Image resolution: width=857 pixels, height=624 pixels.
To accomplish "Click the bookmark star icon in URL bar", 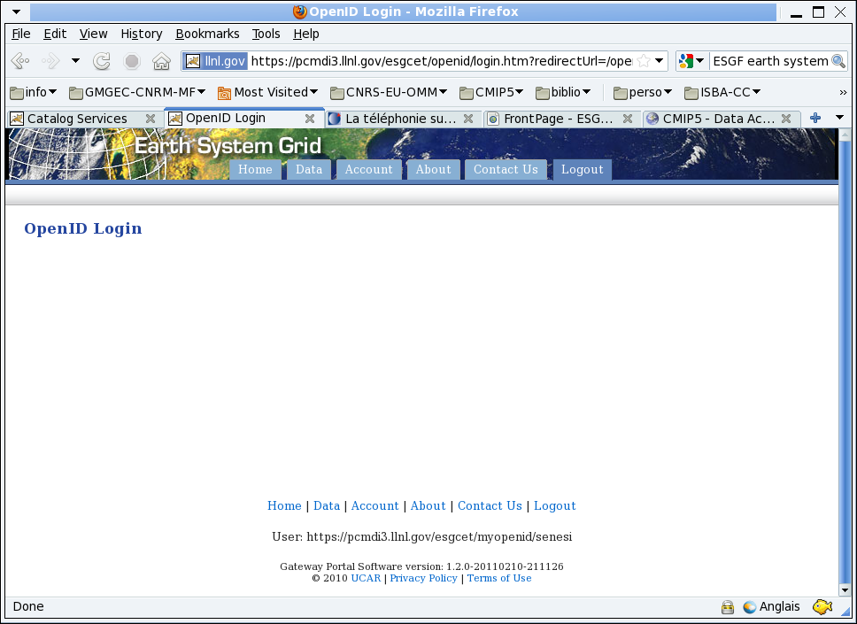I will (644, 61).
